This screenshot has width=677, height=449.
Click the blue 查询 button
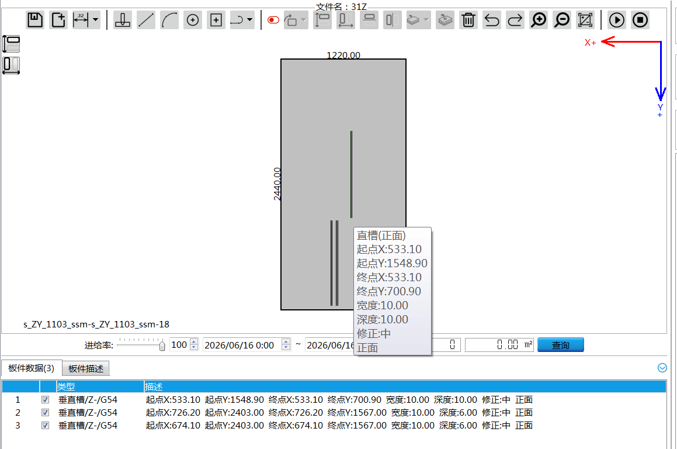click(560, 345)
